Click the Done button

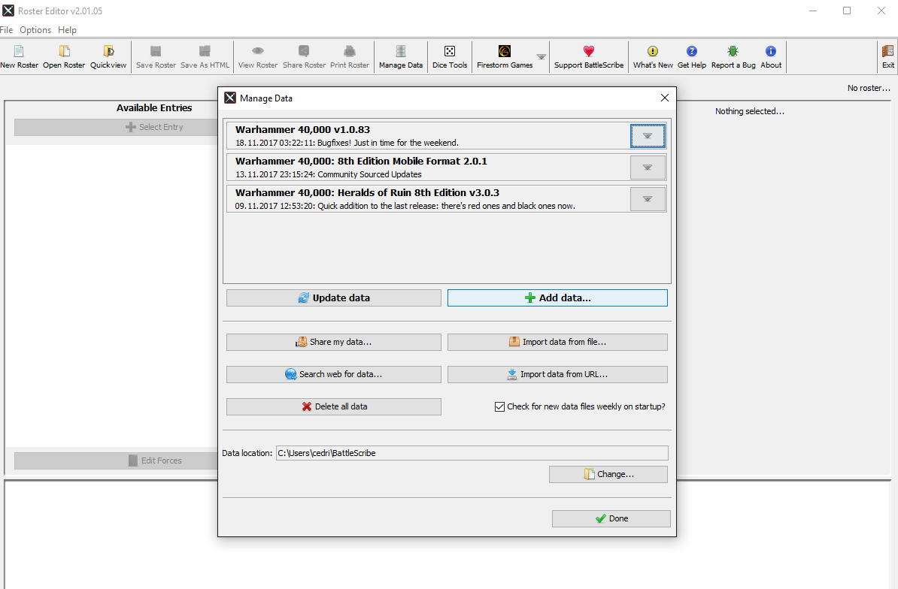pos(611,518)
